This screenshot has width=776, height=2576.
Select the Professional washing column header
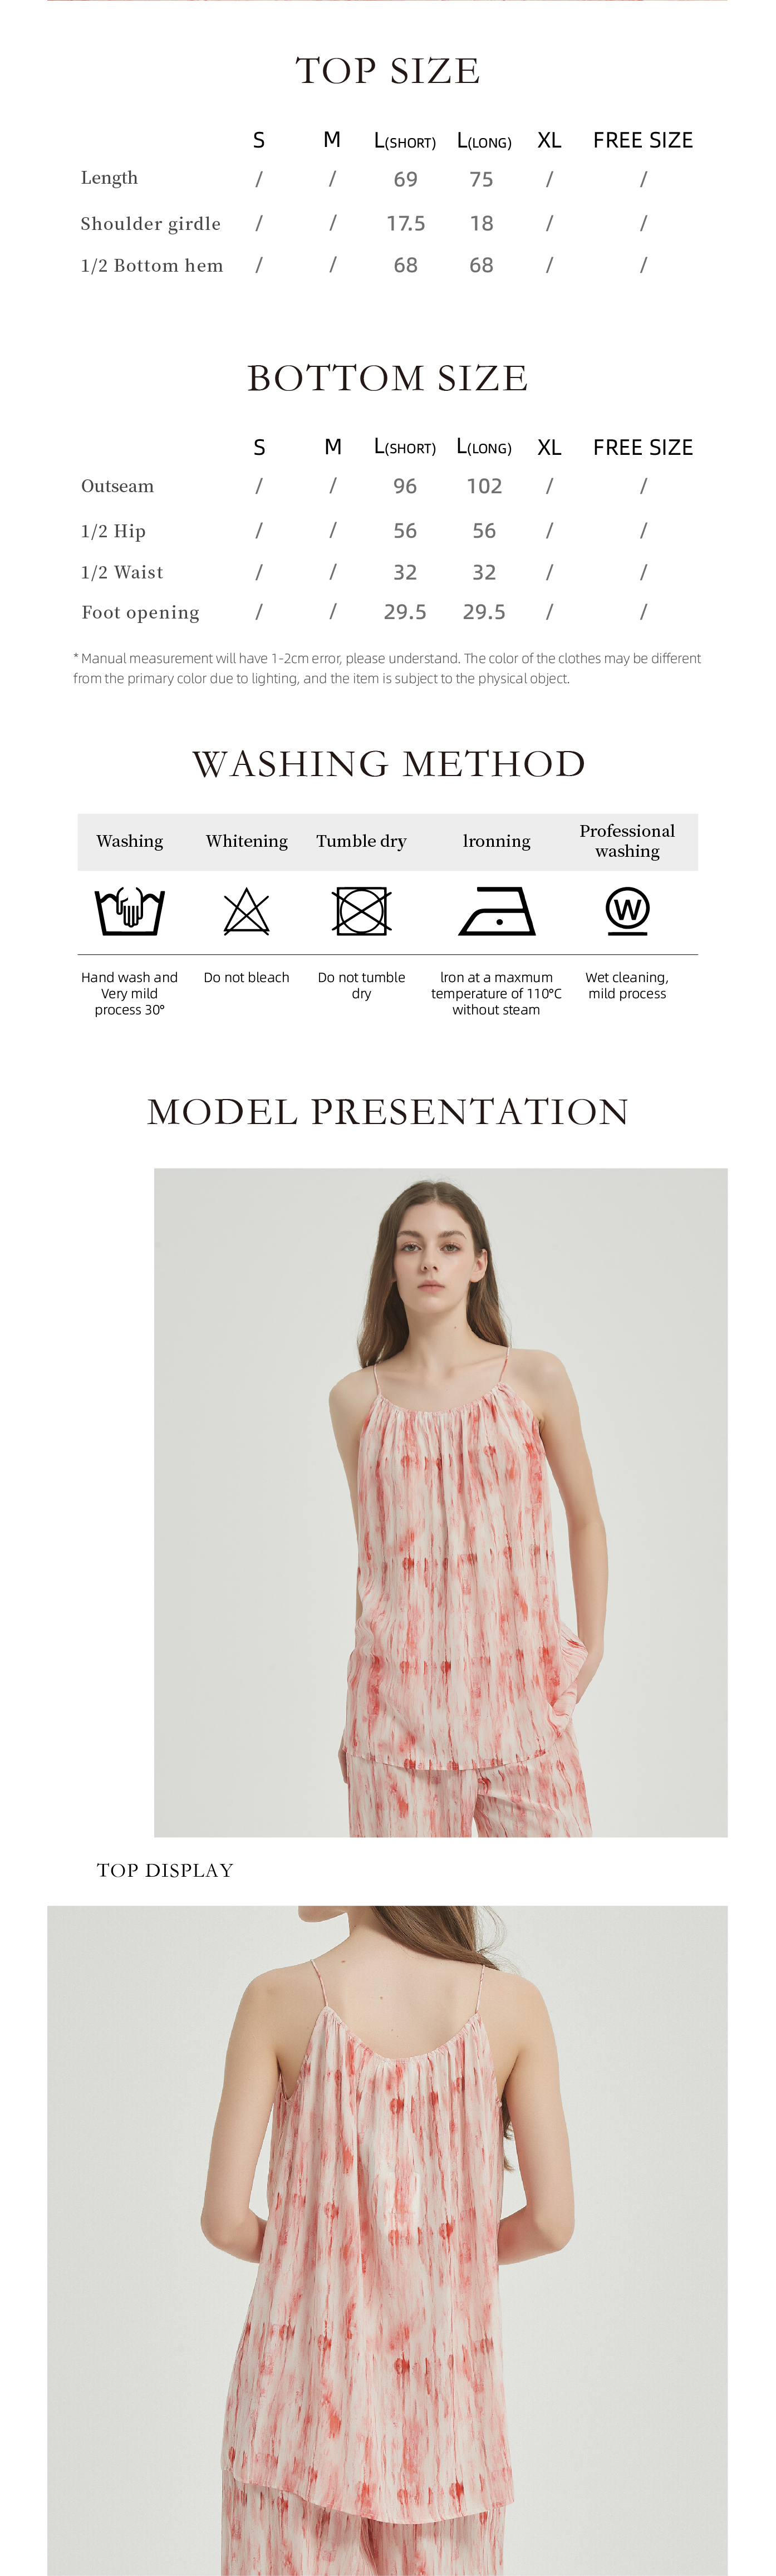(627, 841)
